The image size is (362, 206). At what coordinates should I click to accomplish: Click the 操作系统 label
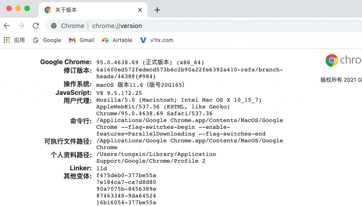77,84
